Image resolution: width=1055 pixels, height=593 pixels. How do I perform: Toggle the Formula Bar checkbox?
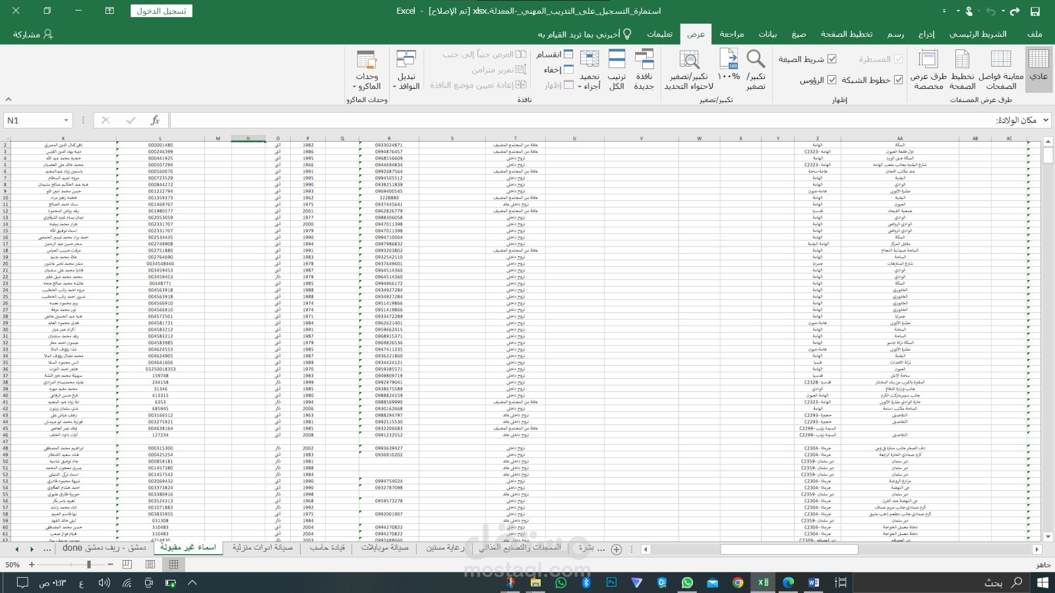[832, 59]
